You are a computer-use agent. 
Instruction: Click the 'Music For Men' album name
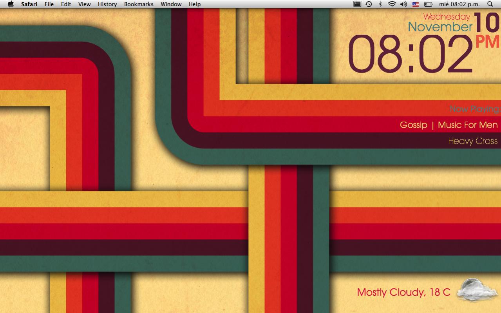tap(468, 125)
